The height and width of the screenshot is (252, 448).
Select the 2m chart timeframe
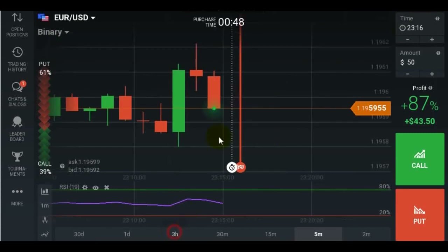click(366, 234)
